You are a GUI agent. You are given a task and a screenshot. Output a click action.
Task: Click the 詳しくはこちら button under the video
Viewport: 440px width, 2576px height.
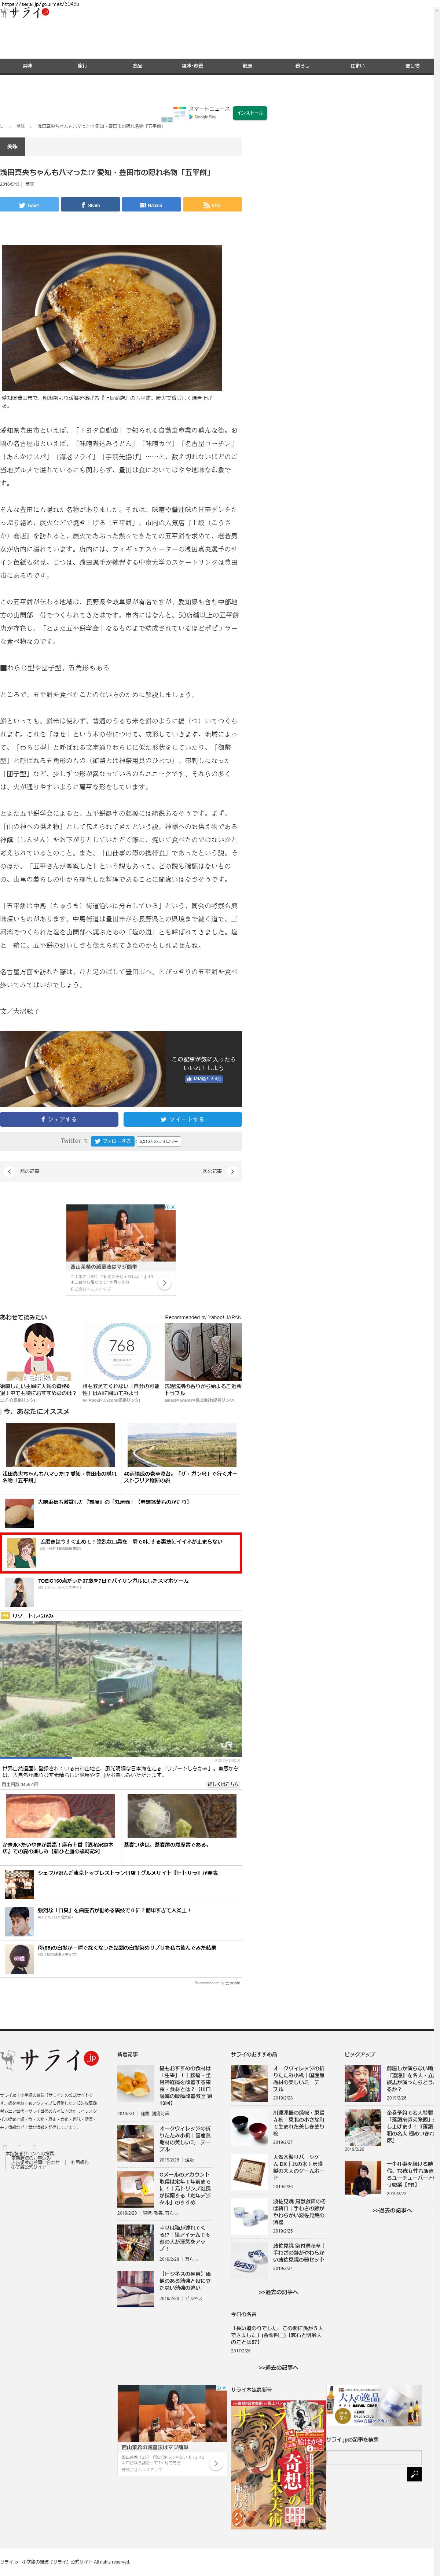point(223,1784)
